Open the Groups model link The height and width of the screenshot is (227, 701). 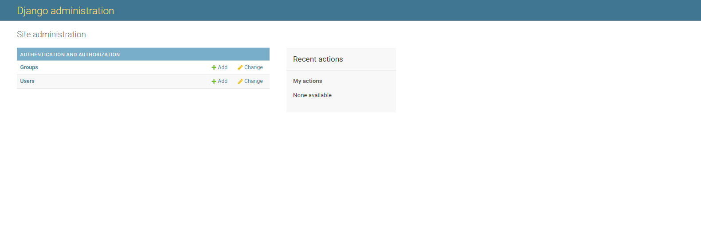point(29,67)
